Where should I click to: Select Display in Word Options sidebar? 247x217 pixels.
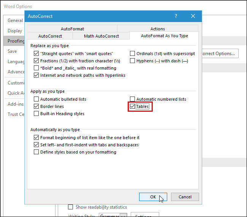15,31
